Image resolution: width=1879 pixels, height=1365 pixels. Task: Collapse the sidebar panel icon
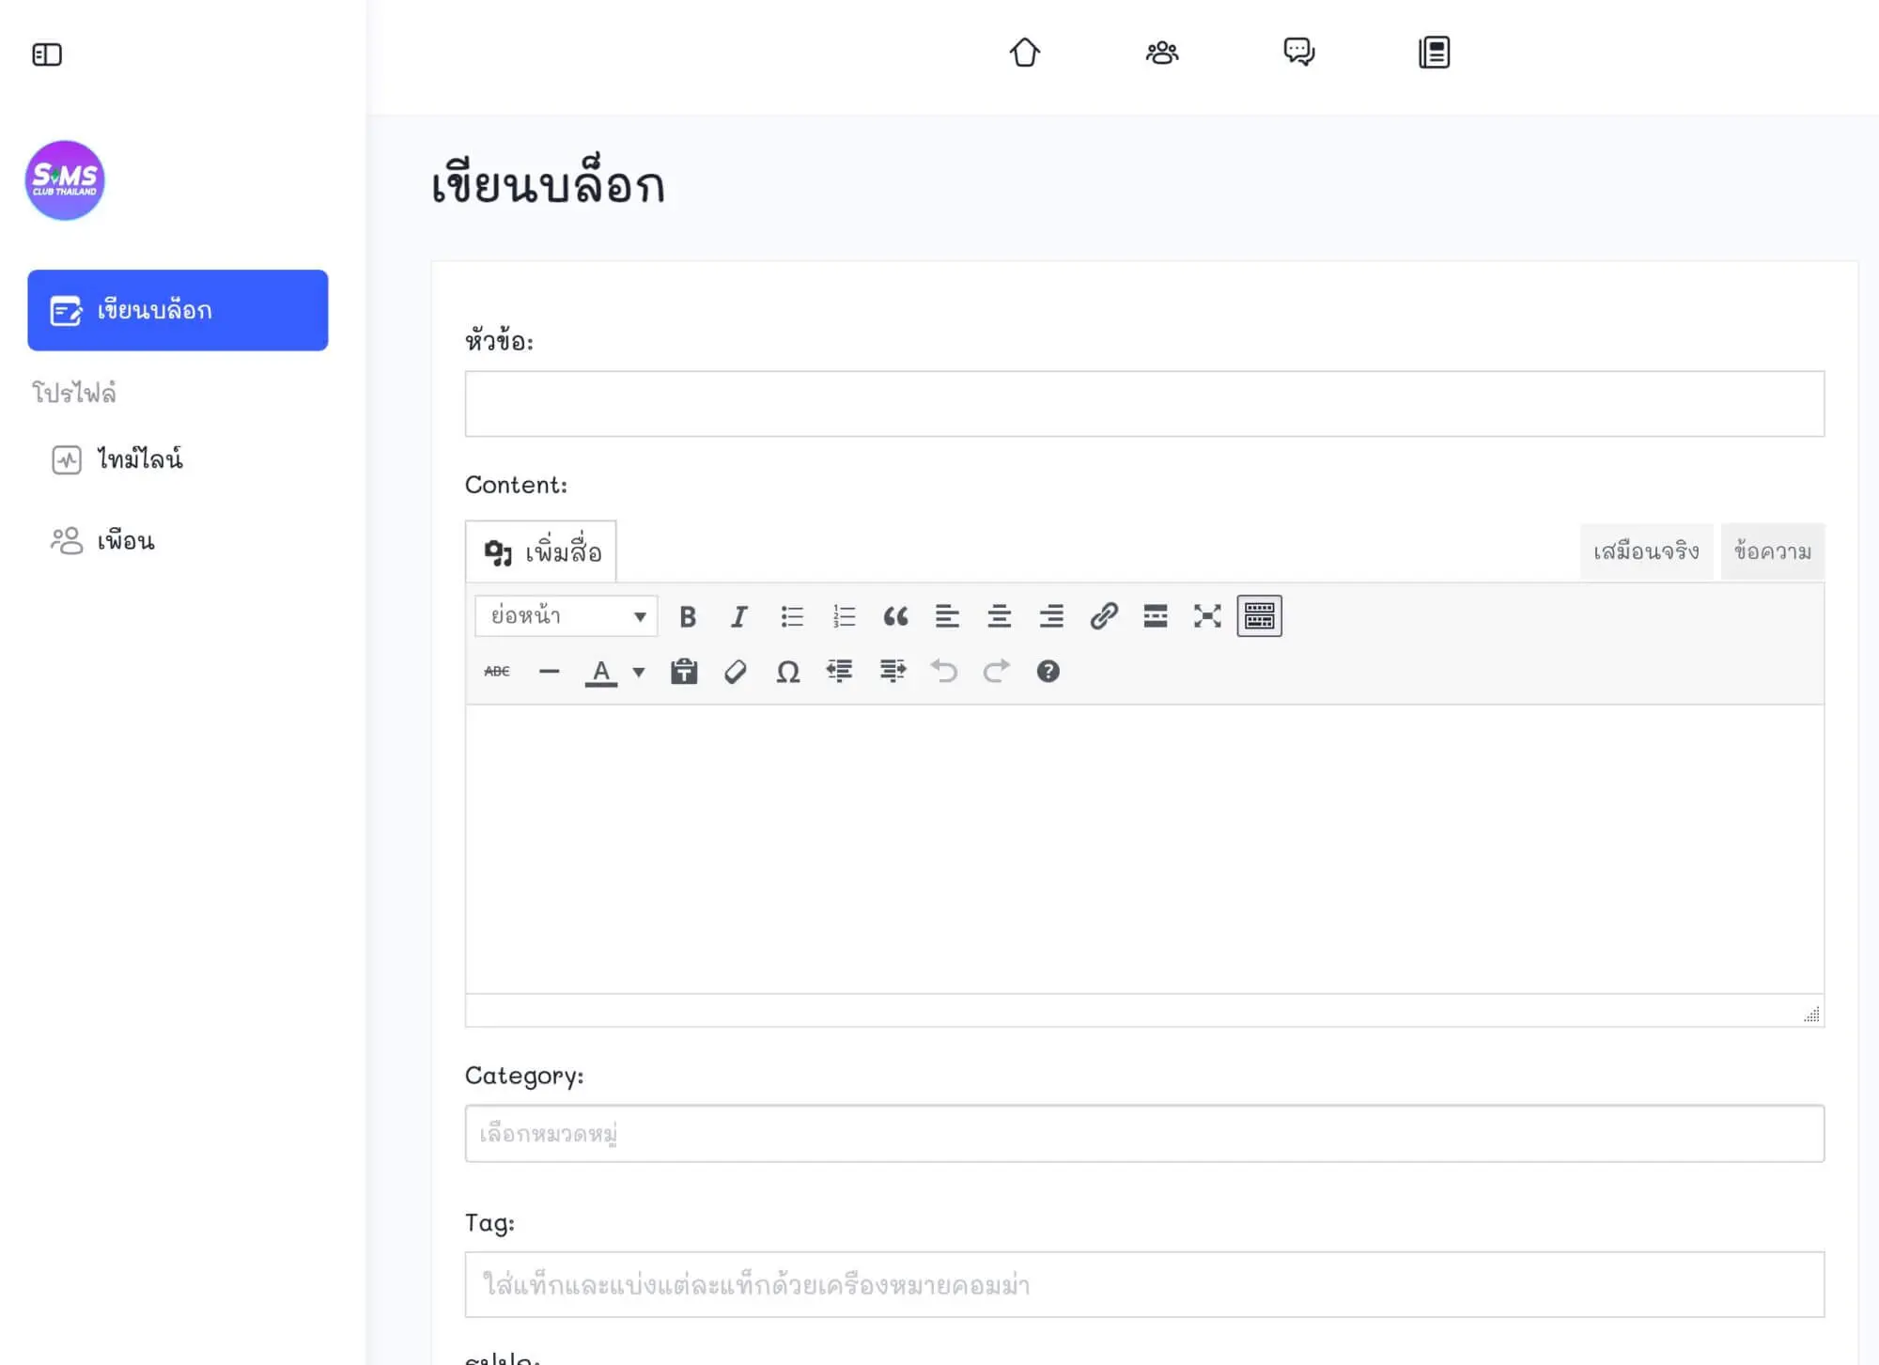point(47,54)
